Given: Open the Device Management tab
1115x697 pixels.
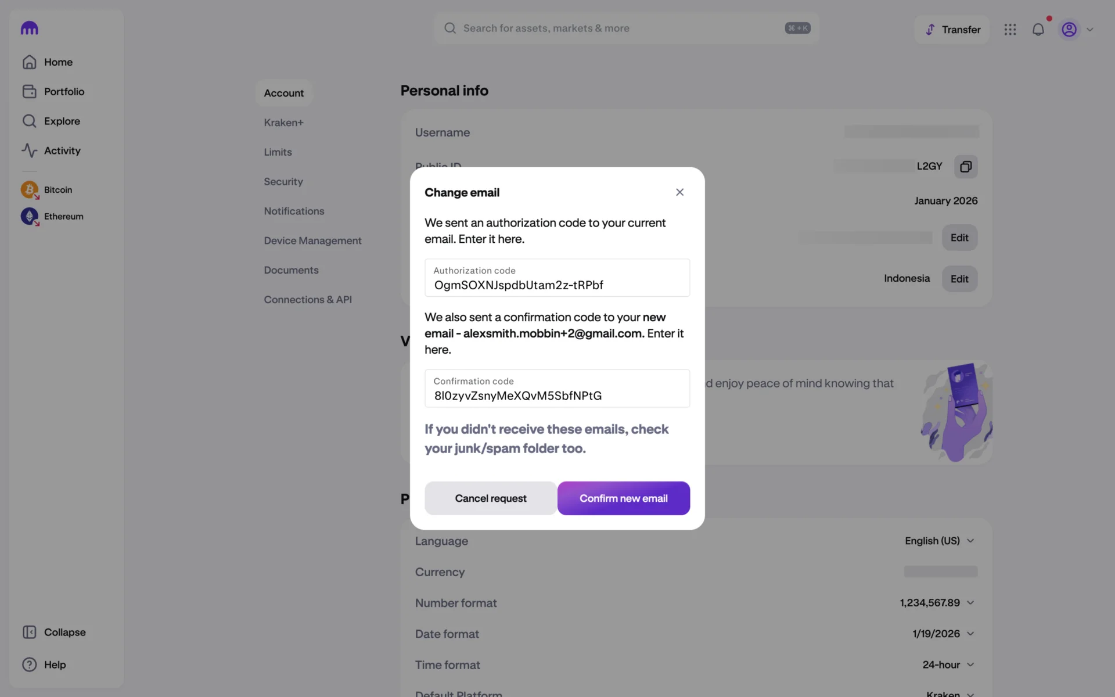Looking at the screenshot, I should (312, 240).
